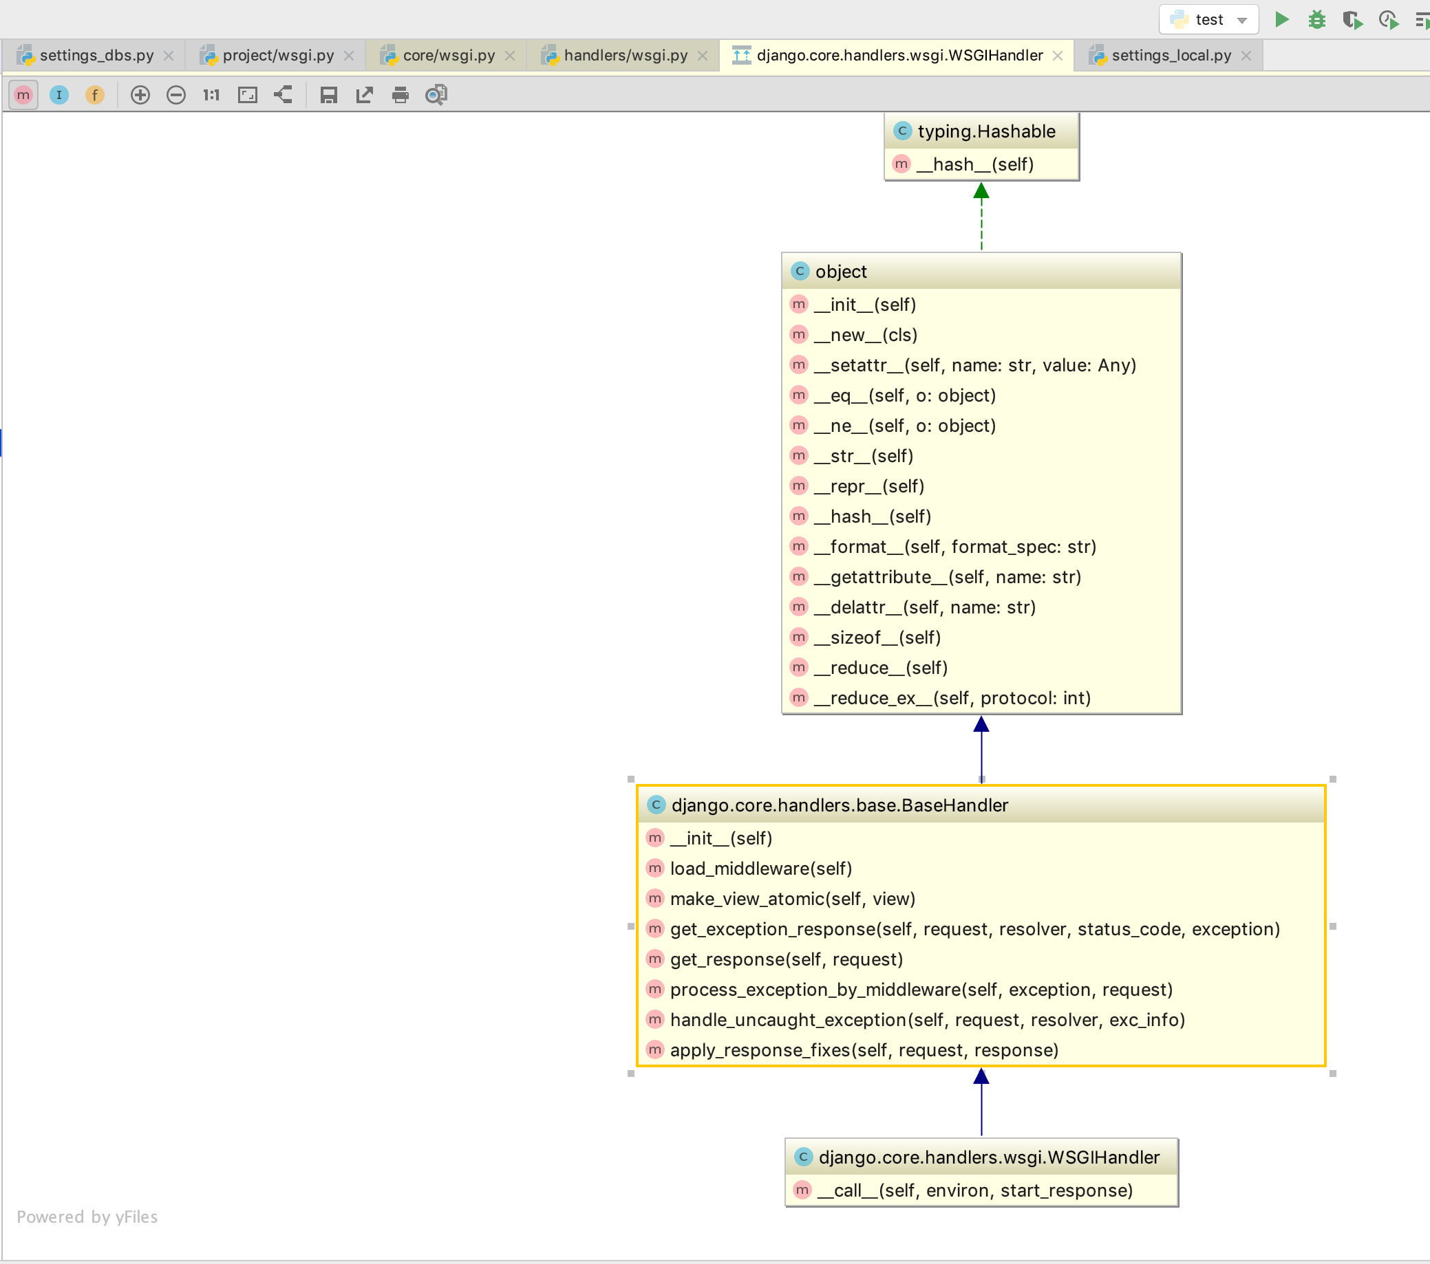Close the WSGIHandler diagram tab
1430x1264 pixels.
(1058, 56)
